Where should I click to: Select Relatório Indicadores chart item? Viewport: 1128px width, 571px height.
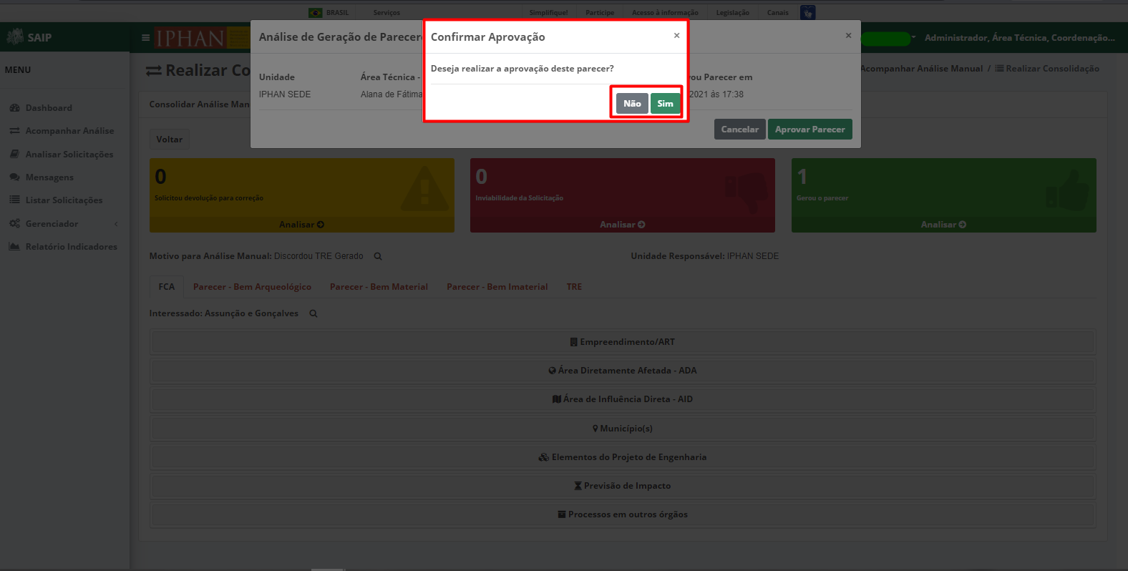coord(71,247)
